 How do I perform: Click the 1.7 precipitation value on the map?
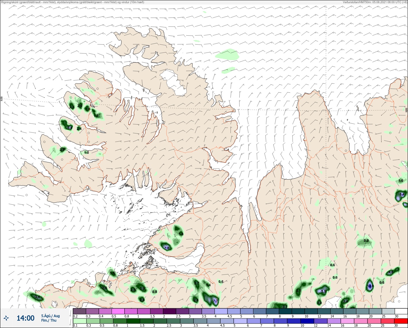[96, 116]
